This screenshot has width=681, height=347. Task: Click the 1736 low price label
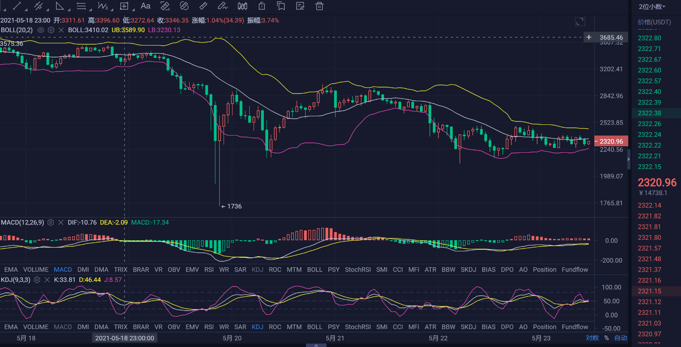[x=234, y=206]
